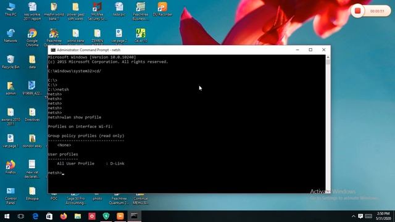Switch to Command Prompt on the taskbar

coord(135,216)
